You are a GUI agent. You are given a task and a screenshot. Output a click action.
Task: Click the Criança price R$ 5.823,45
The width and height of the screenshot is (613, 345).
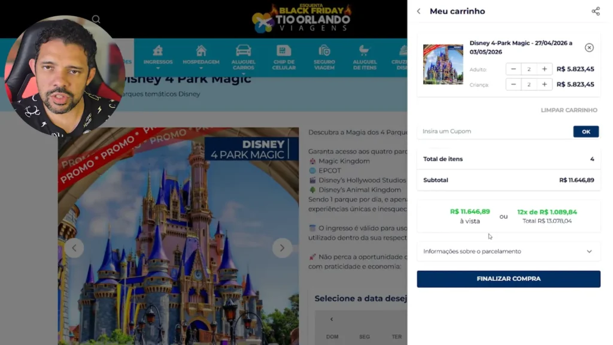[575, 84]
